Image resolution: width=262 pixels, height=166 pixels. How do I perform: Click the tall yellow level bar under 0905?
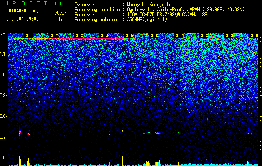click(122, 161)
